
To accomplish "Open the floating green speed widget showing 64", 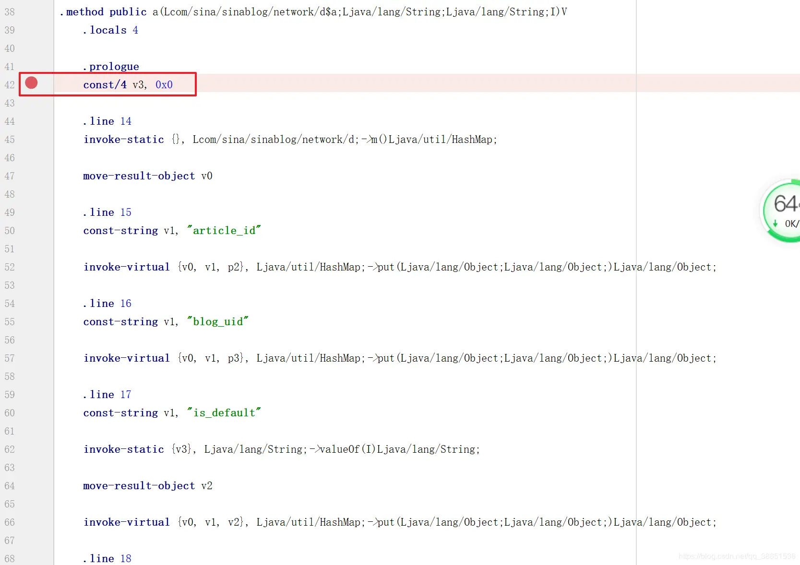I will click(x=781, y=211).
